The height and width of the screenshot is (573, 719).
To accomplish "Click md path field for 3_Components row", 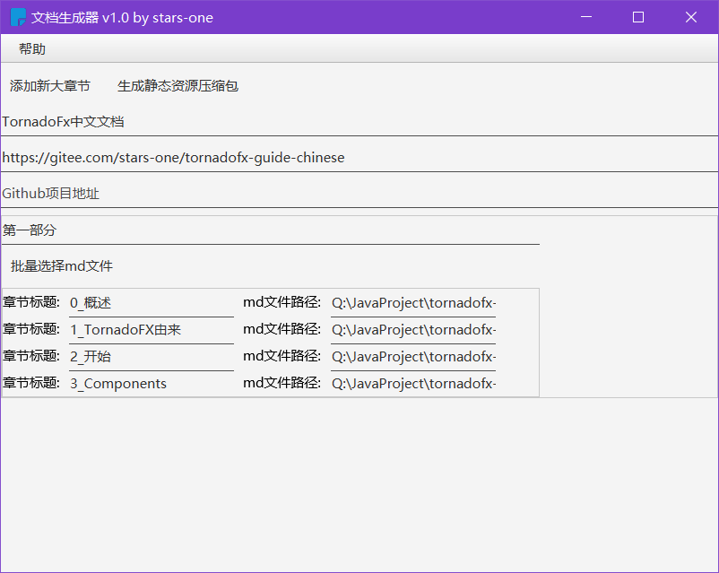I will (413, 384).
